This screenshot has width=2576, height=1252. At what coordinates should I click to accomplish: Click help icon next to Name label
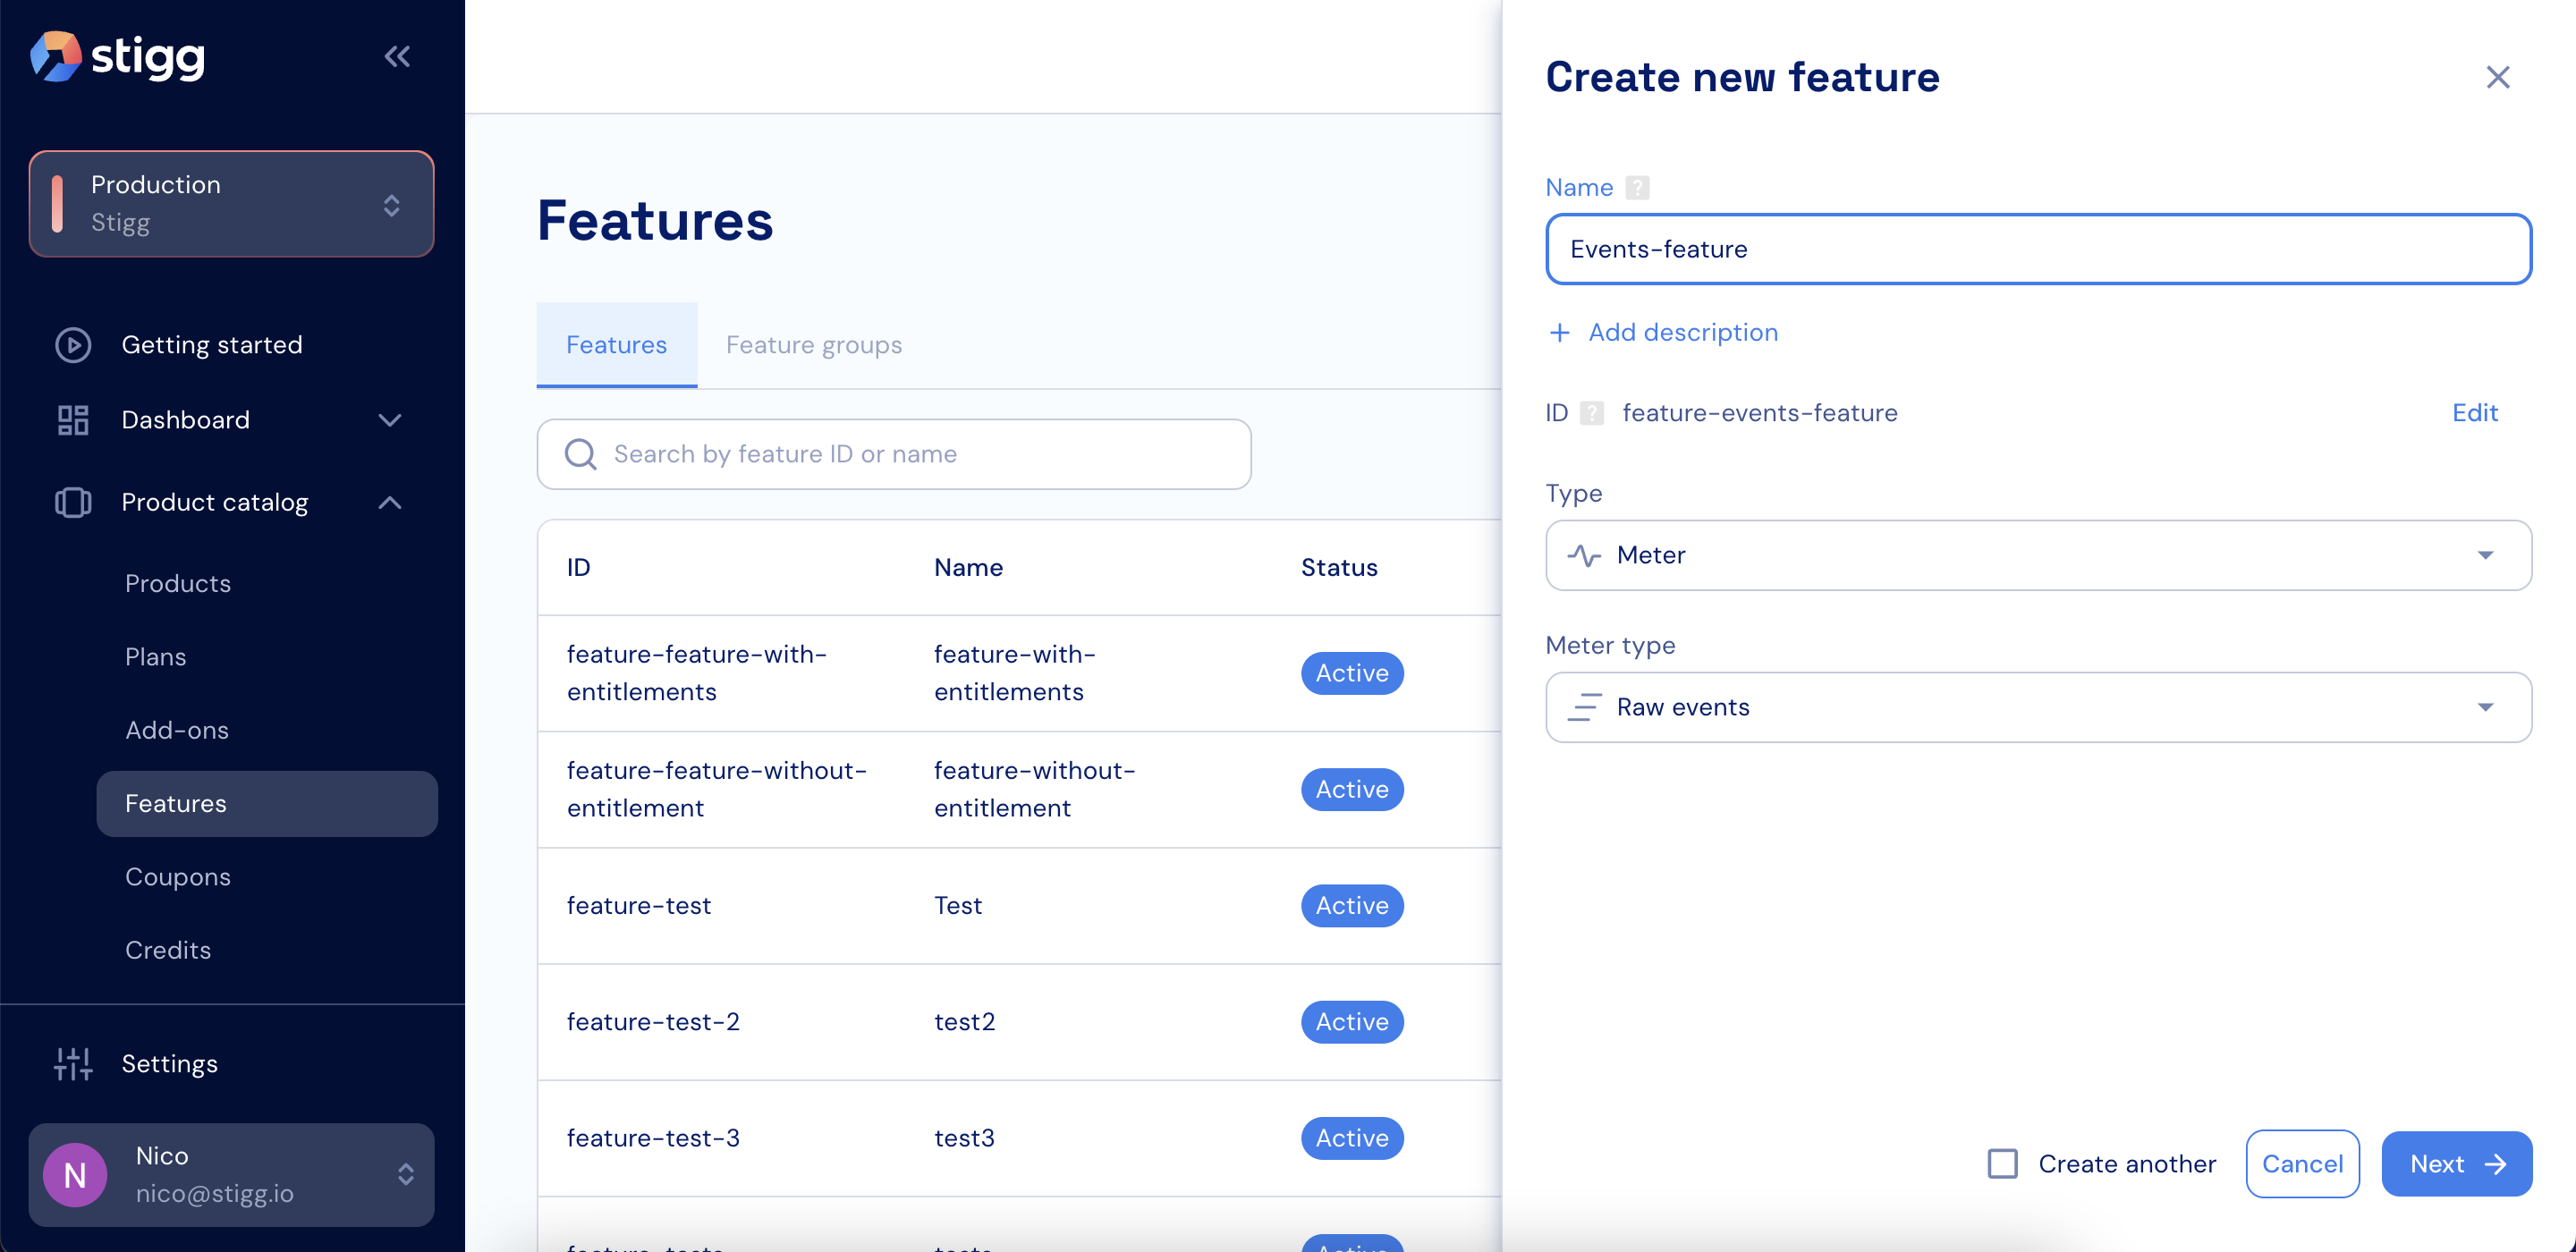pos(1637,188)
